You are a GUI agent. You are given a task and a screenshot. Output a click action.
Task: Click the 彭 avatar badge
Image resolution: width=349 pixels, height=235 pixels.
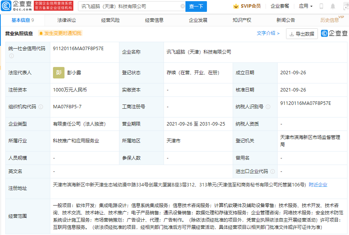(x=59, y=73)
